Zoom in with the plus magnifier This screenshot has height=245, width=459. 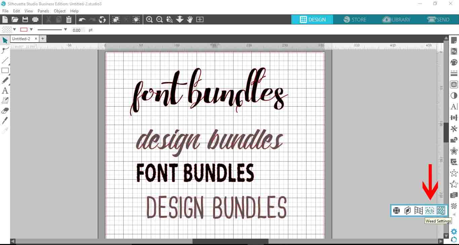(x=150, y=19)
